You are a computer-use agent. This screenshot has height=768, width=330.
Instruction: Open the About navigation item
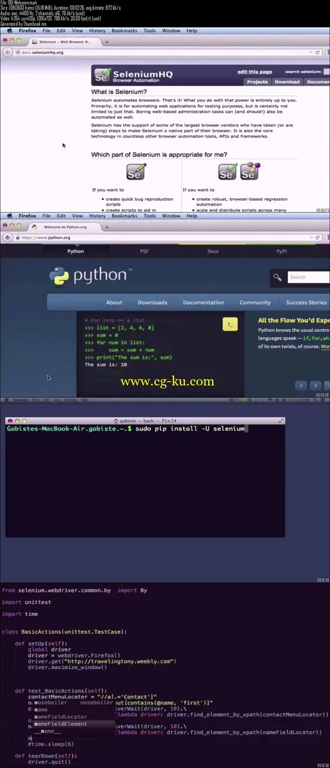point(114,302)
